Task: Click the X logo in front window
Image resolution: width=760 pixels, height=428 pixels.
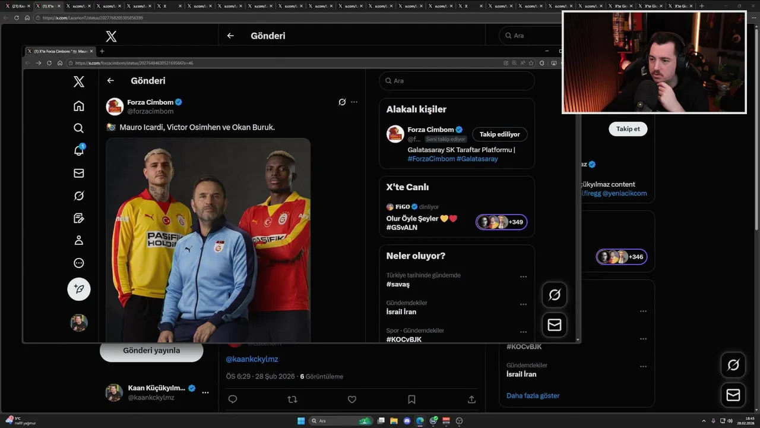Action: 78,82
